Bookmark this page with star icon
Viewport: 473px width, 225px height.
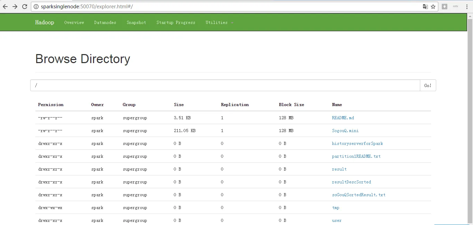click(x=433, y=7)
